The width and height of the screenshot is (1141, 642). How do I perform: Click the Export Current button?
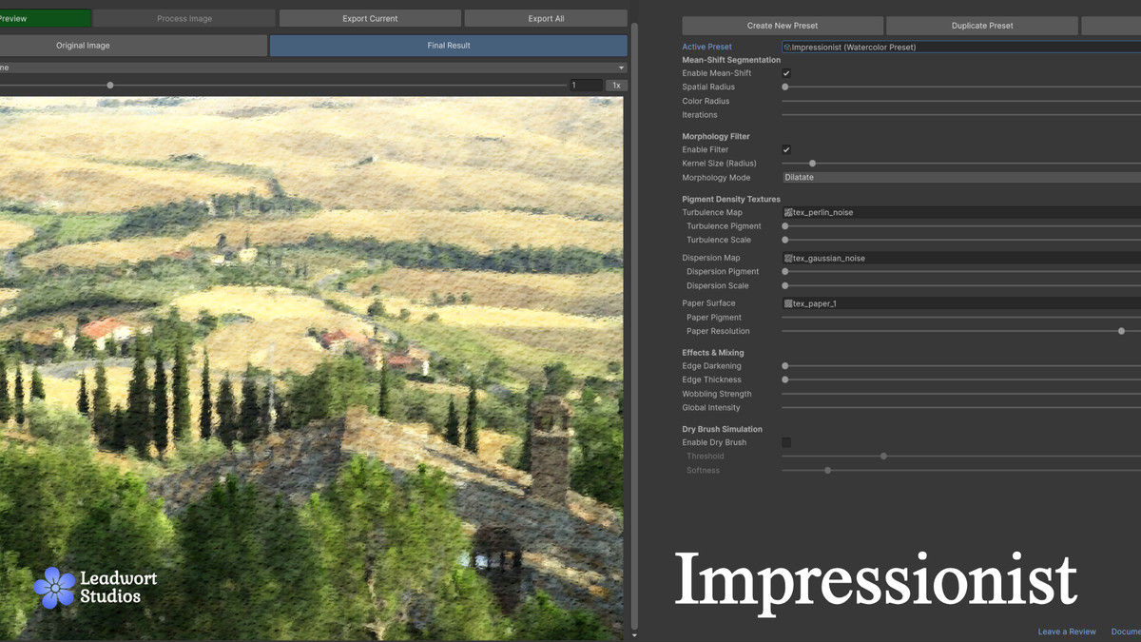tap(370, 18)
